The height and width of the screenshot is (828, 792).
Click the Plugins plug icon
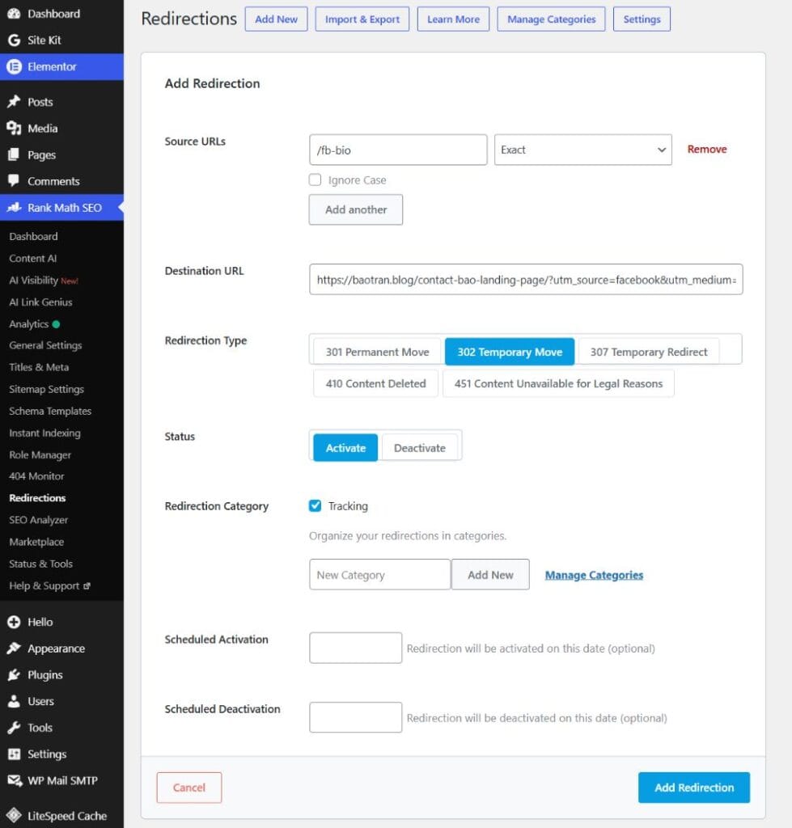click(15, 674)
